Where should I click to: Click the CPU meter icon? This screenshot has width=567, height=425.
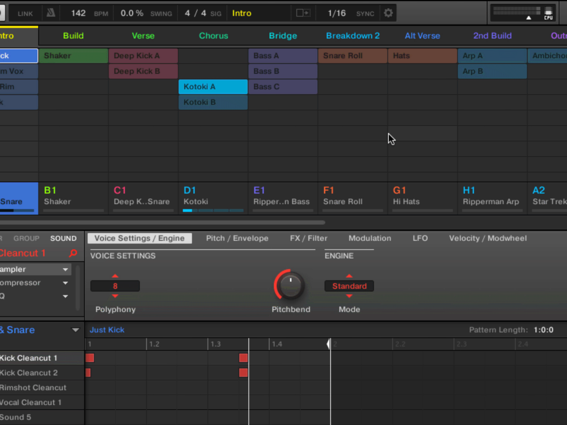(x=548, y=13)
